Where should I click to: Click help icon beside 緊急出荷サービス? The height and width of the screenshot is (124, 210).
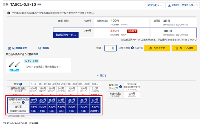pyautogui.click(x=121, y=87)
